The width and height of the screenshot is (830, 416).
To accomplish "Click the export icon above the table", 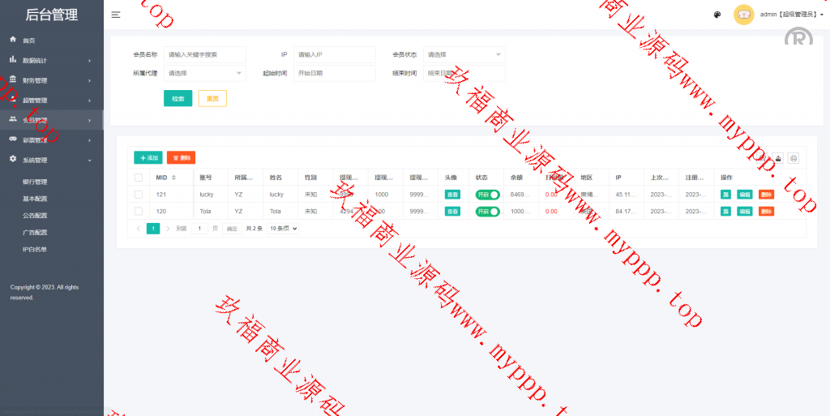I will [779, 158].
